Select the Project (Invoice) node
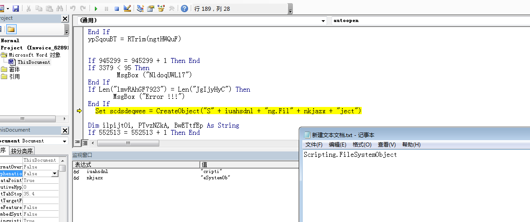This screenshot has height=222, width=530. 34,48
